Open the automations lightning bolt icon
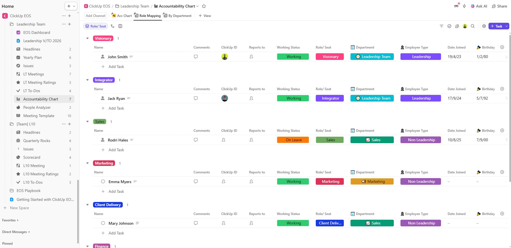Viewport: 511px width, 248px height. pyautogui.click(x=464, y=6)
